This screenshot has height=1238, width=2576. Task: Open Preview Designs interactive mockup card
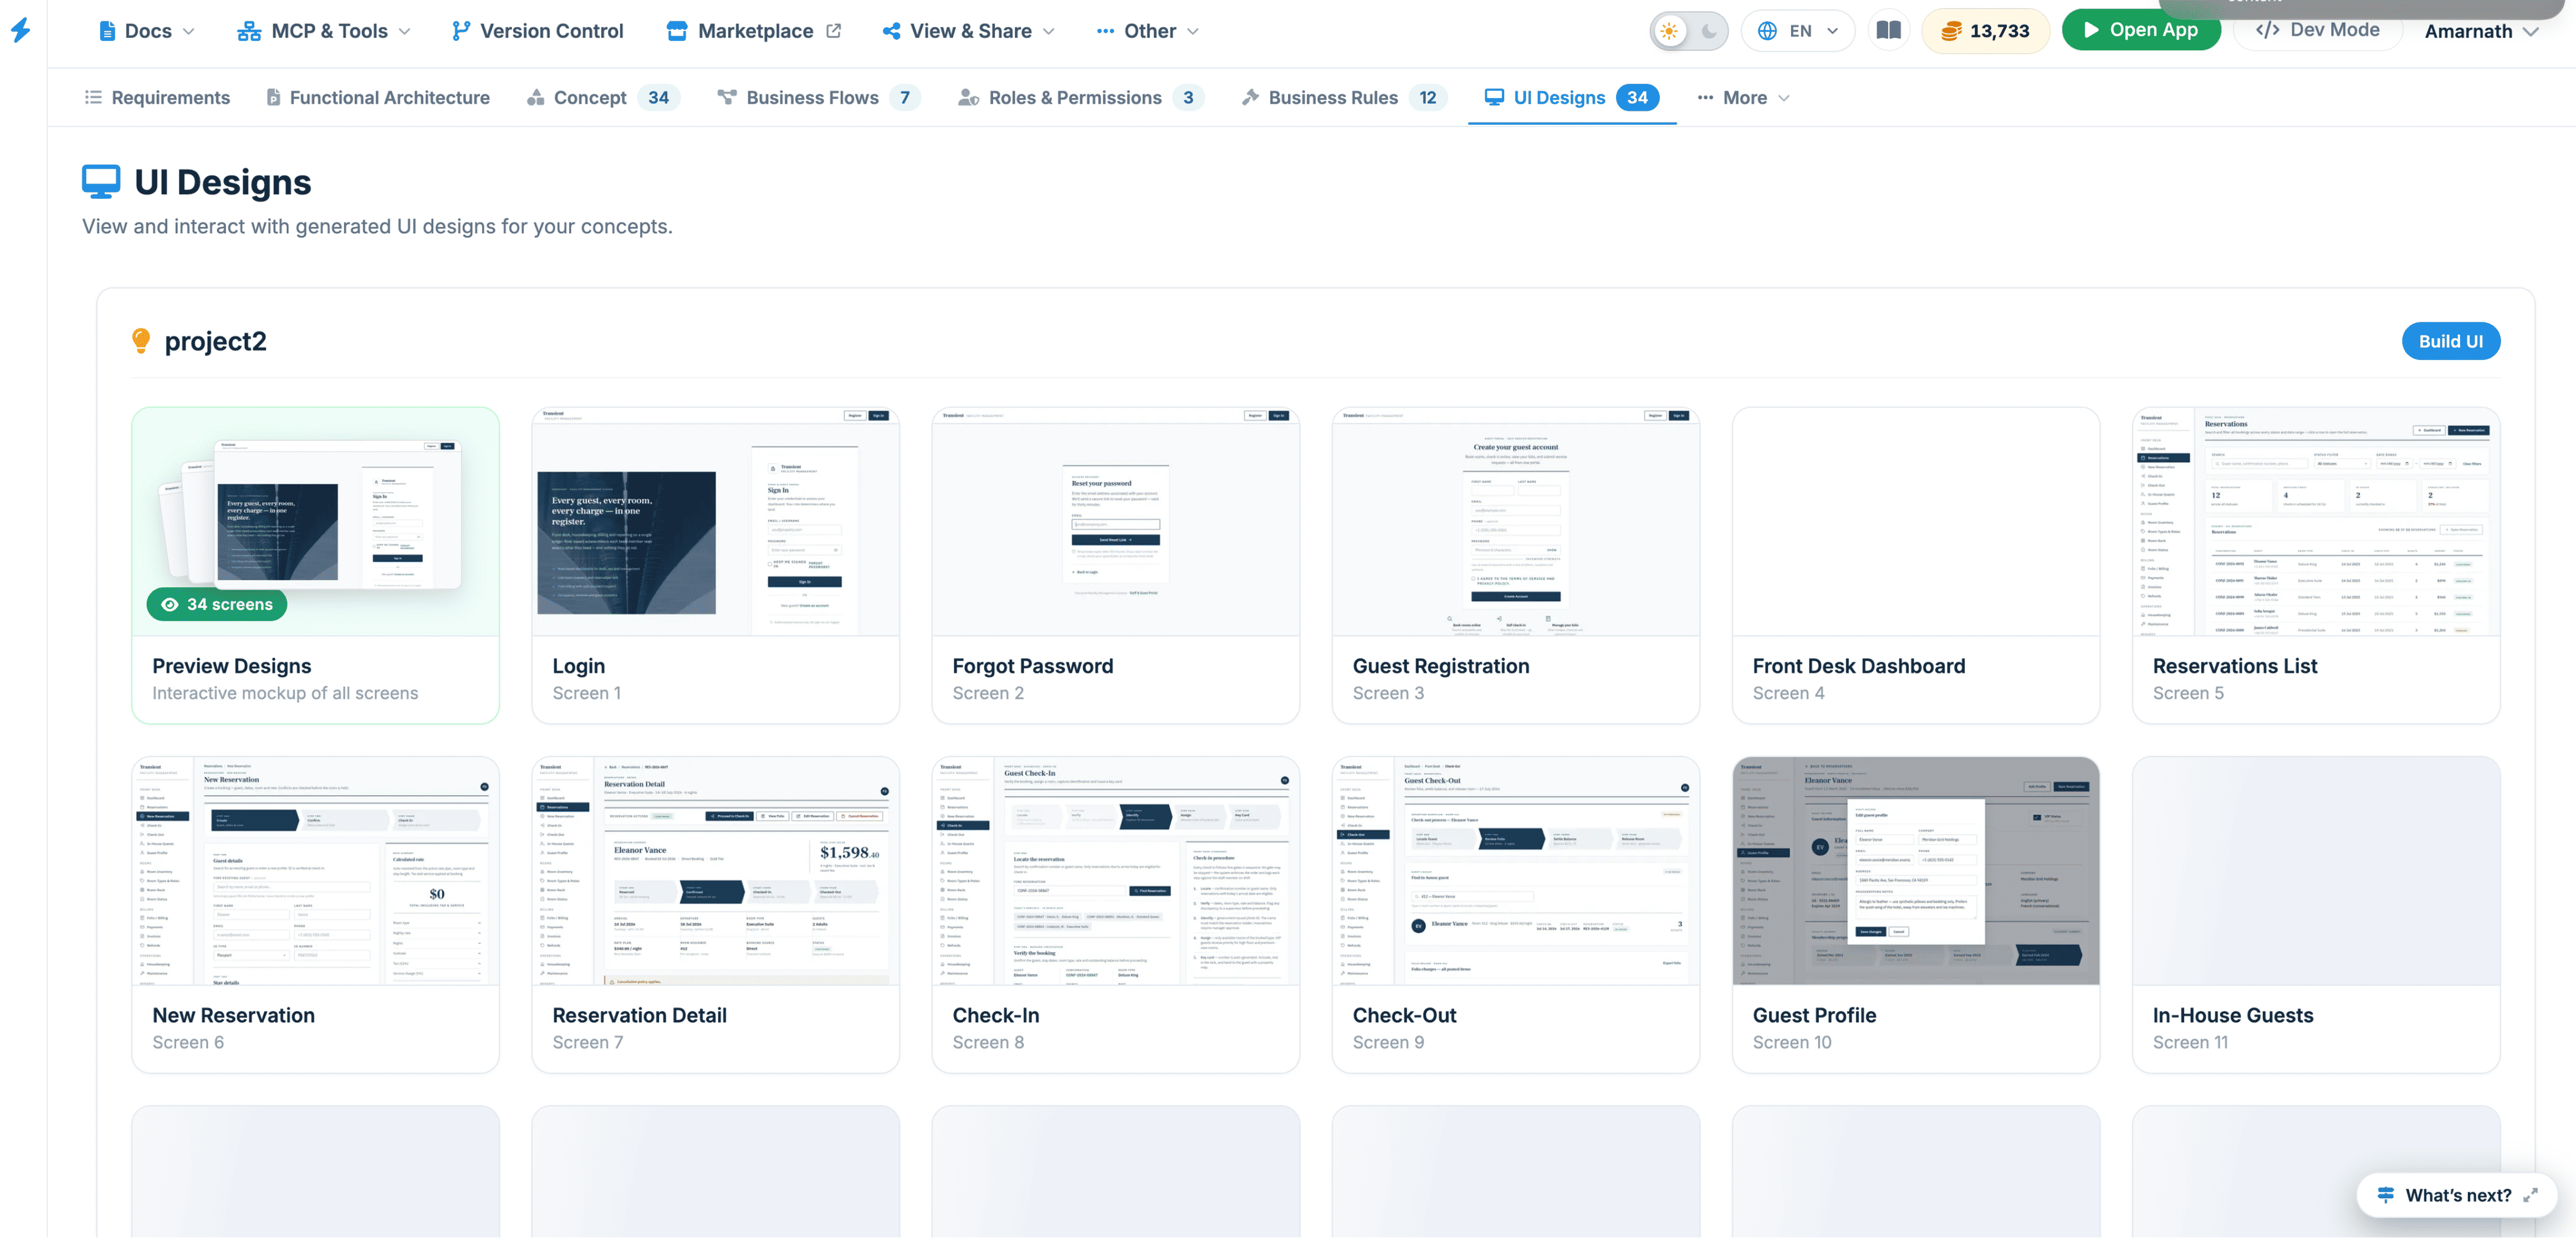pos(315,565)
